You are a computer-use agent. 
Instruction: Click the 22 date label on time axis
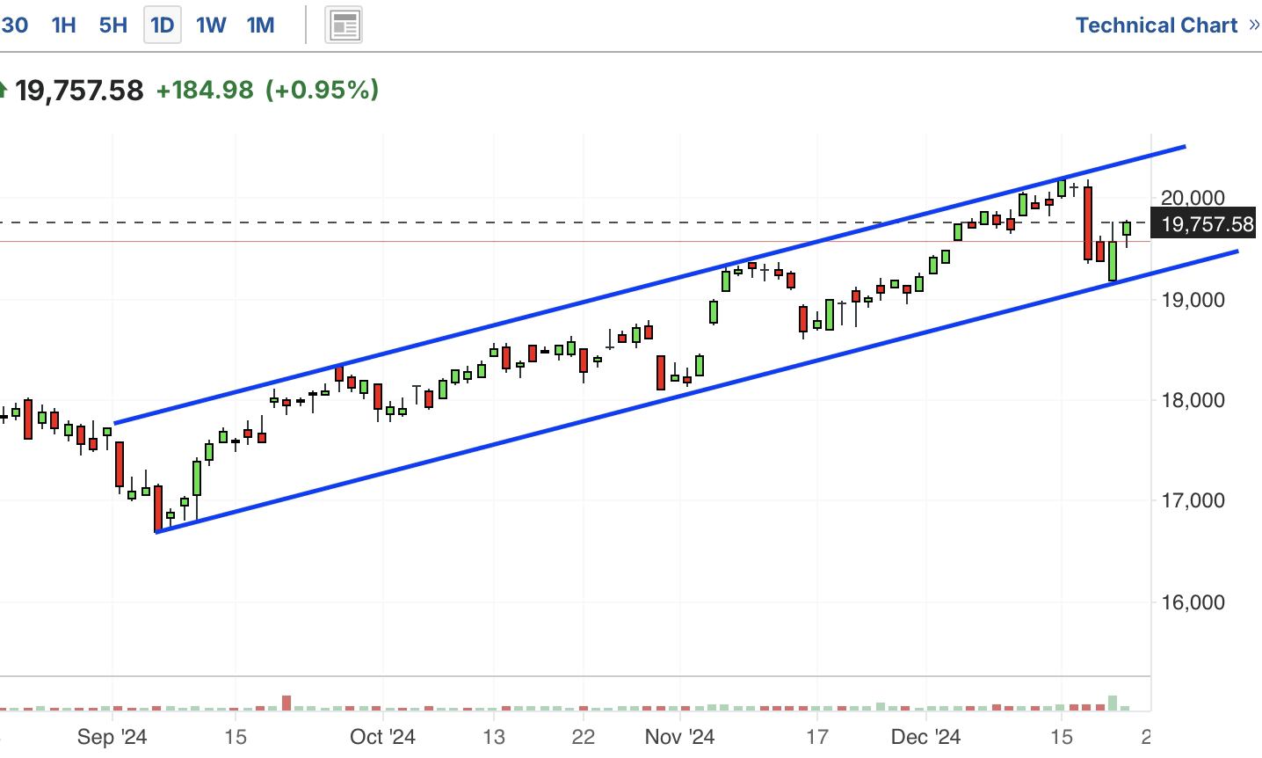pos(584,736)
